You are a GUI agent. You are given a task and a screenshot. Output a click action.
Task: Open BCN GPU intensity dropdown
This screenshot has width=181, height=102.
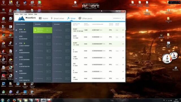pyautogui.click(x=67, y=30)
